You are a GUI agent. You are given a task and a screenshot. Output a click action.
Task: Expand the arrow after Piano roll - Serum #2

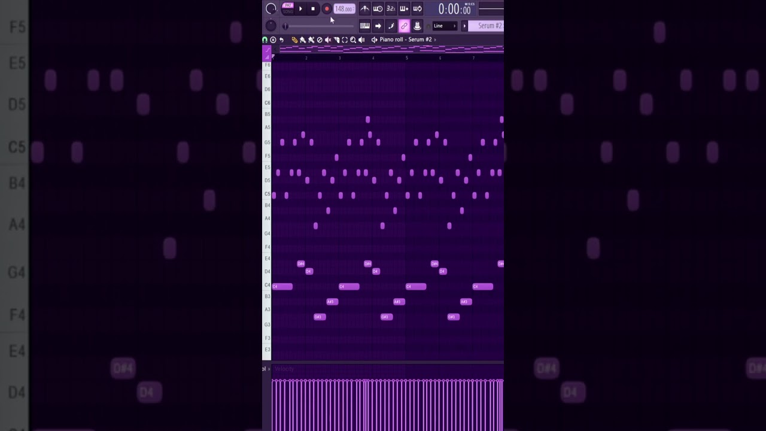tap(435, 40)
